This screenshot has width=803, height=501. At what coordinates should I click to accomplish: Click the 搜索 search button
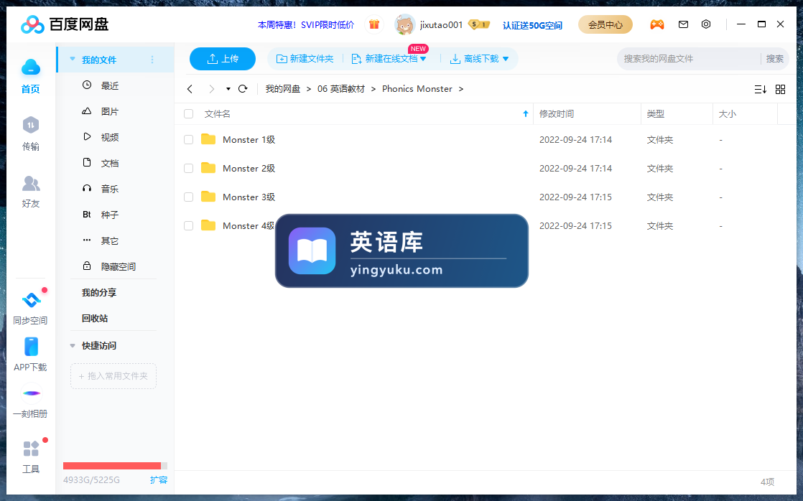[774, 59]
